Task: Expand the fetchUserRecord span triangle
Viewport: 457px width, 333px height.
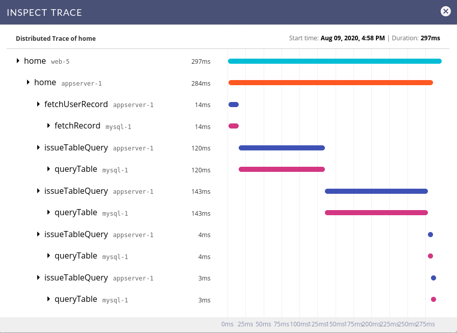Action: point(39,105)
